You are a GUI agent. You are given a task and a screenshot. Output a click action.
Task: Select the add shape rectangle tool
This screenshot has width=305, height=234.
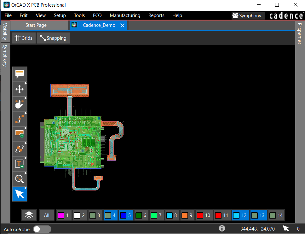click(x=20, y=134)
